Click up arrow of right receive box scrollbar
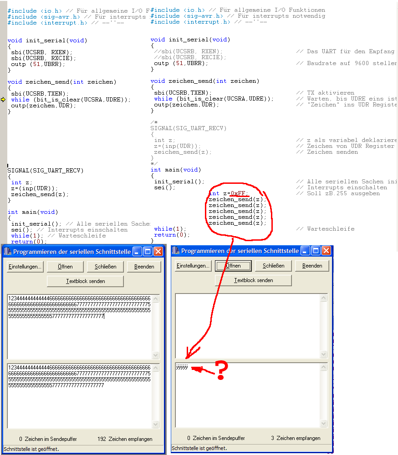398x455 pixels. coord(324,367)
